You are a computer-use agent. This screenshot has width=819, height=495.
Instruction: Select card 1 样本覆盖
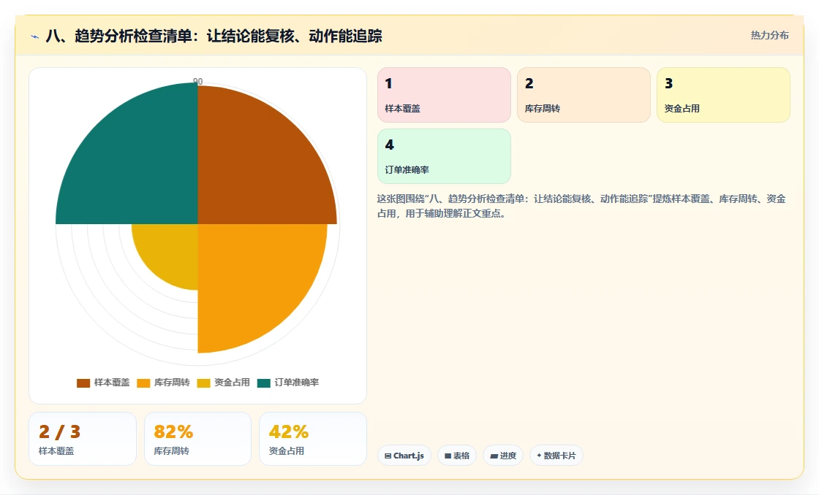coord(444,95)
